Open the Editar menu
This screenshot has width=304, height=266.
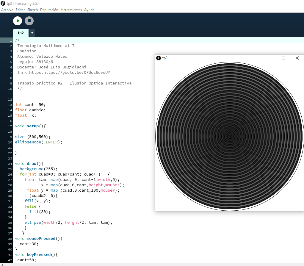pyautogui.click(x=20, y=10)
